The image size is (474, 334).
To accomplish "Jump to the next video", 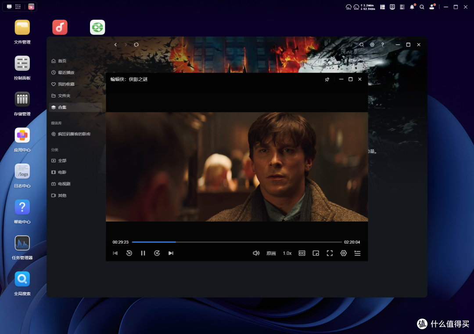I will [171, 253].
